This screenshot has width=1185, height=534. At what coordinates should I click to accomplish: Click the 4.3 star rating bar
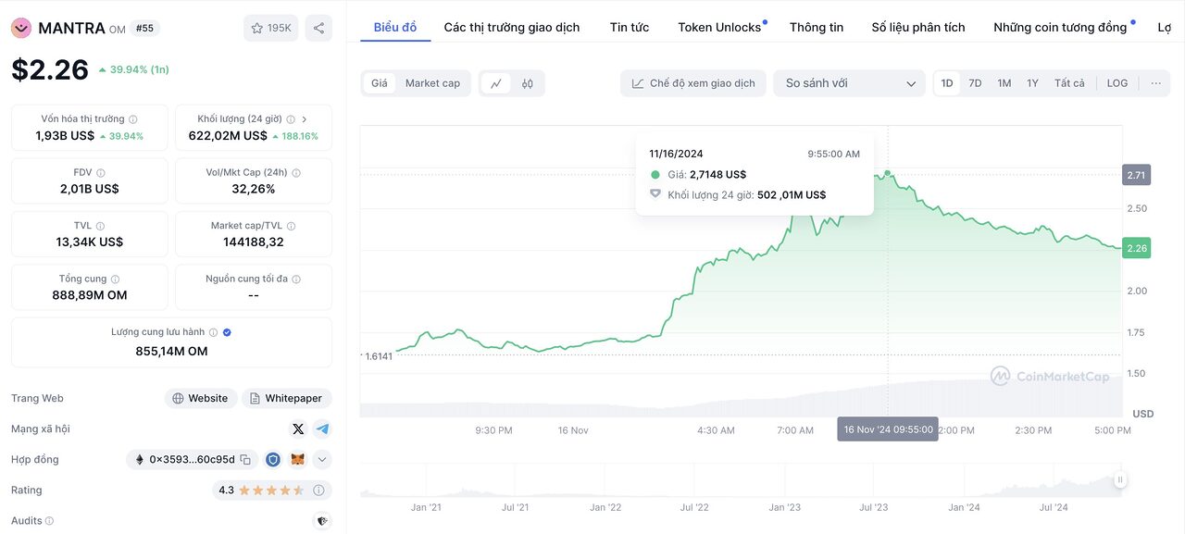[x=271, y=491]
